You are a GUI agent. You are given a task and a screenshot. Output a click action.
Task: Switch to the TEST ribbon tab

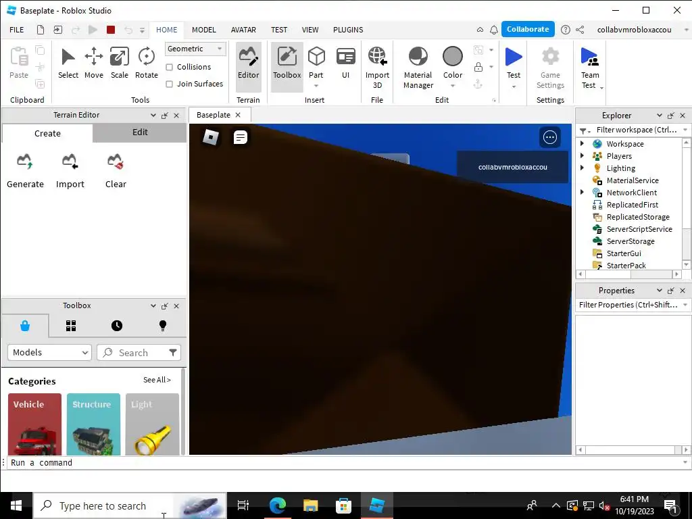[x=279, y=30]
